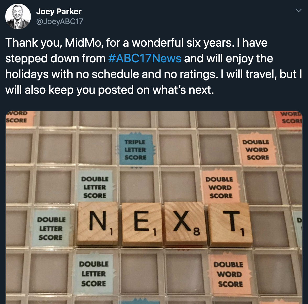Click the tweet text starting 'Thank you, MidMo'

click(153, 66)
